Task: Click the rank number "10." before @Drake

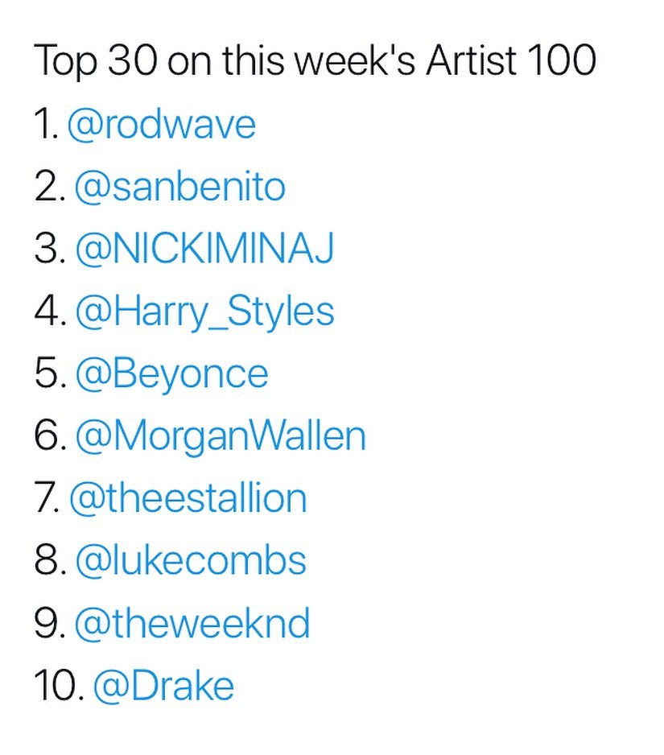Action: click(x=59, y=686)
